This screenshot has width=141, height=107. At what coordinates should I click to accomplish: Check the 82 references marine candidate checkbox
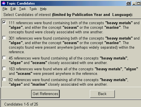[x=4, y=79]
